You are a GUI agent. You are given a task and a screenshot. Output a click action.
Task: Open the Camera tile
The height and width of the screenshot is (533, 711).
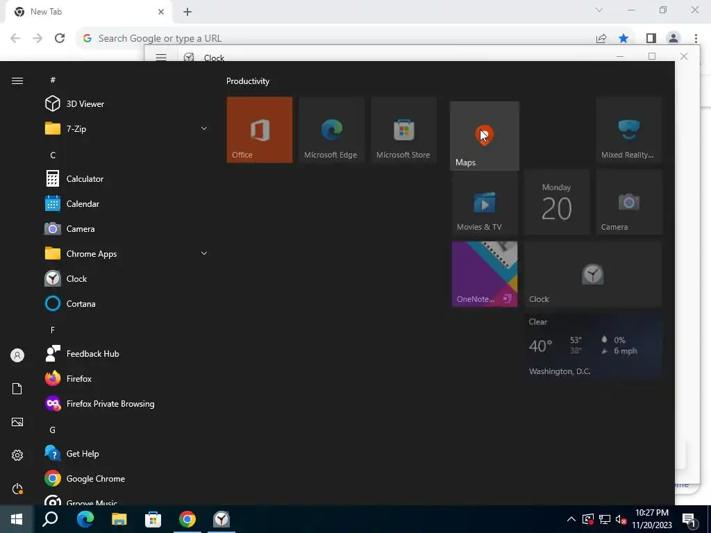(x=629, y=202)
